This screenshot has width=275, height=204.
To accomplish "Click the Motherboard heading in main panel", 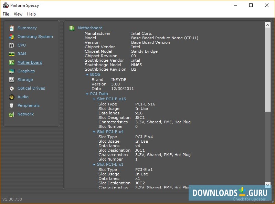I will (x=90, y=28).
